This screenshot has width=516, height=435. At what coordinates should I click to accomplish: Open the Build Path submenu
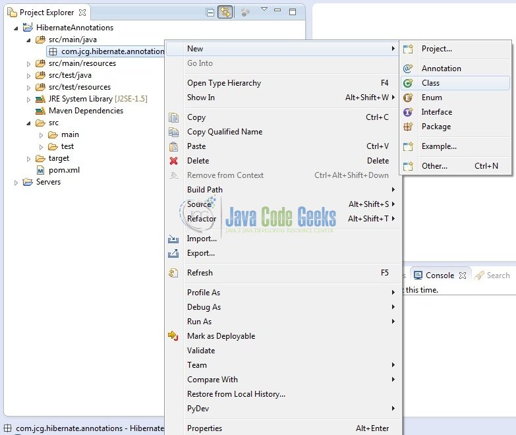pyautogui.click(x=283, y=190)
